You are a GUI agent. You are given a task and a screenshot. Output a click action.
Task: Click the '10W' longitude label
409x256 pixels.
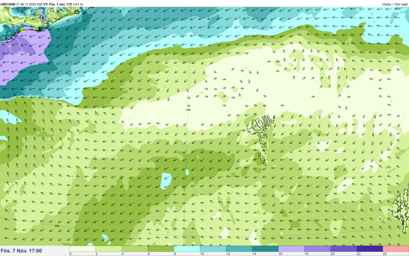(188, 110)
